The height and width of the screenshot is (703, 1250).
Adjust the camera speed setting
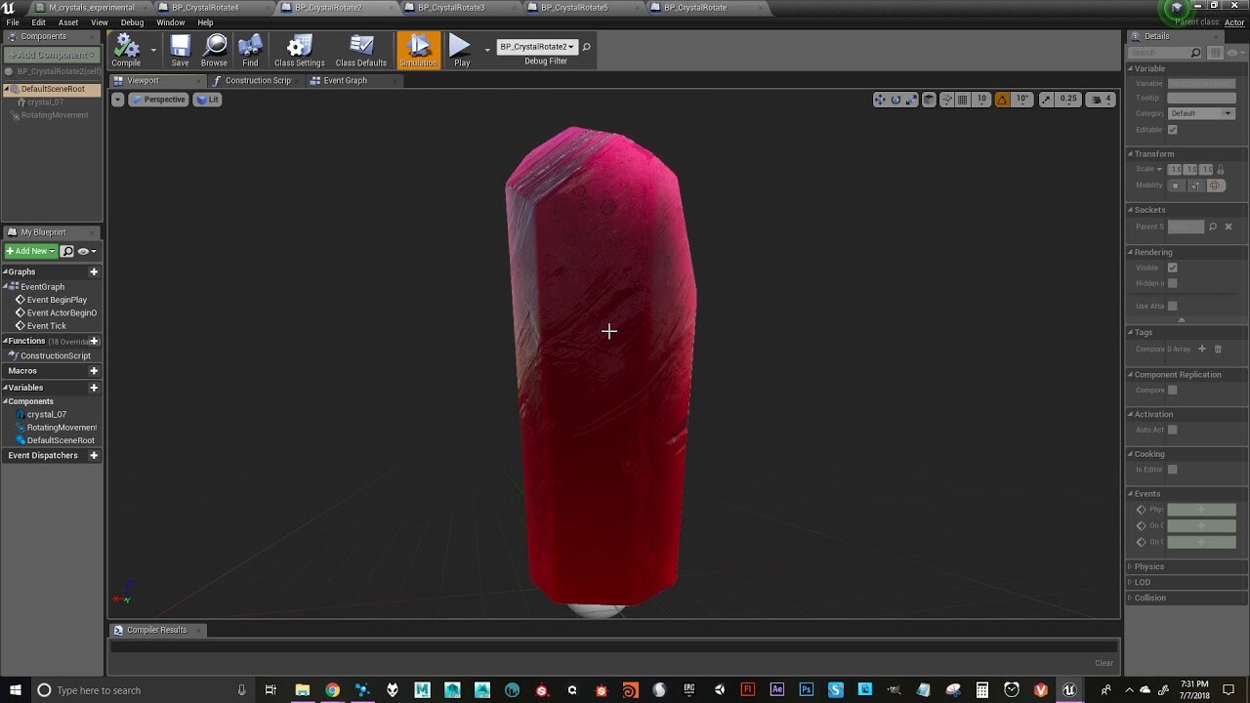coord(1100,99)
